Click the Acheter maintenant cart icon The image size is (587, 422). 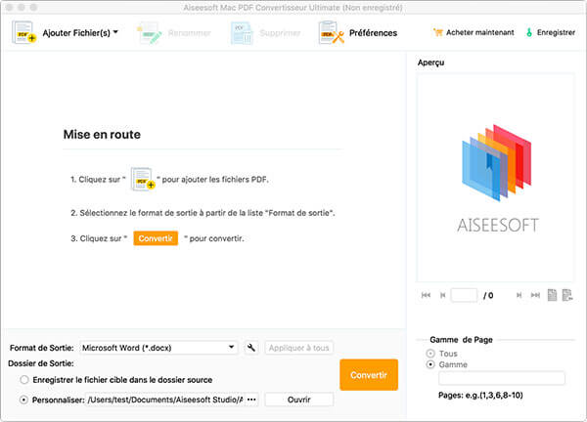pos(437,32)
